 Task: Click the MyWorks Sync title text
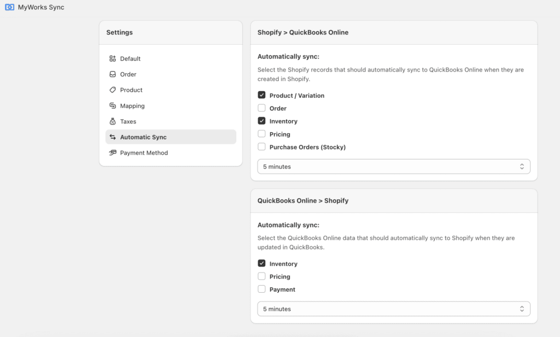41,7
